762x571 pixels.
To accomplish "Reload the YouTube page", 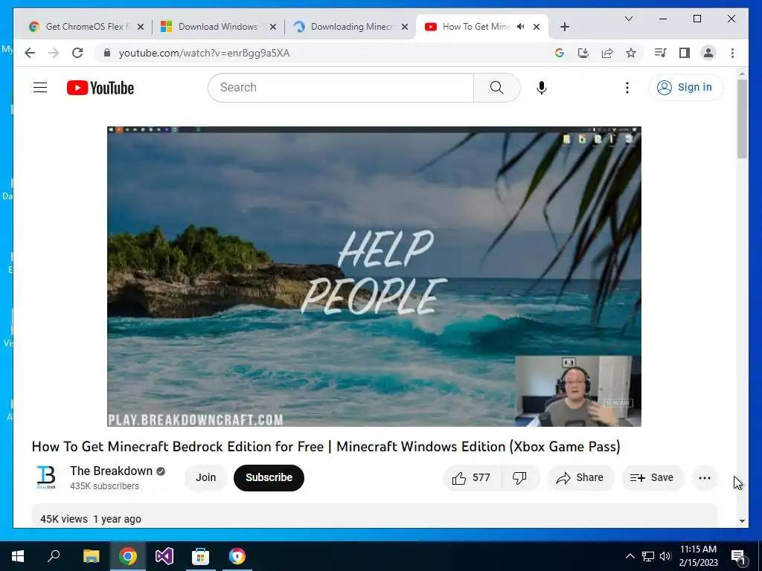I will click(77, 53).
